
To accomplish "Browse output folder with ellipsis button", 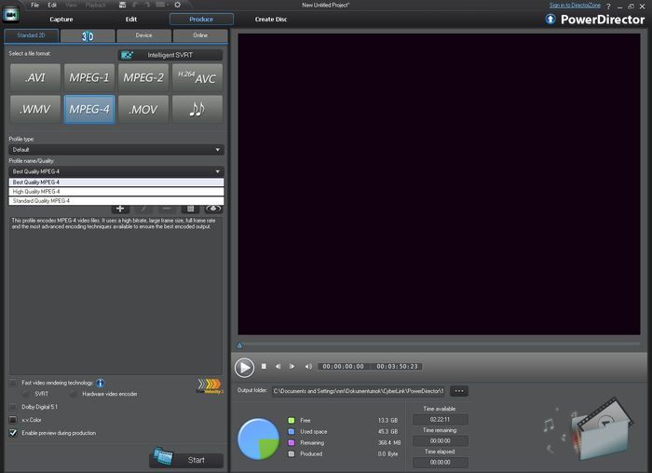I will (x=459, y=391).
